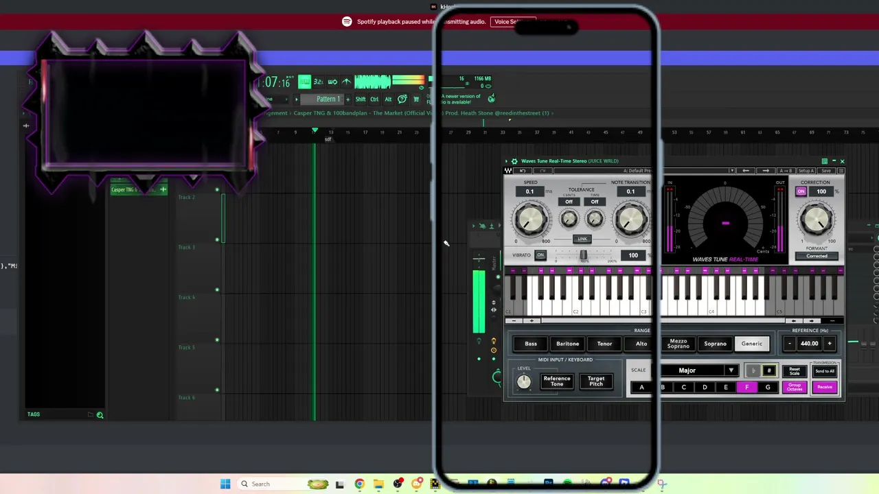Click Send to All button

pos(825,371)
